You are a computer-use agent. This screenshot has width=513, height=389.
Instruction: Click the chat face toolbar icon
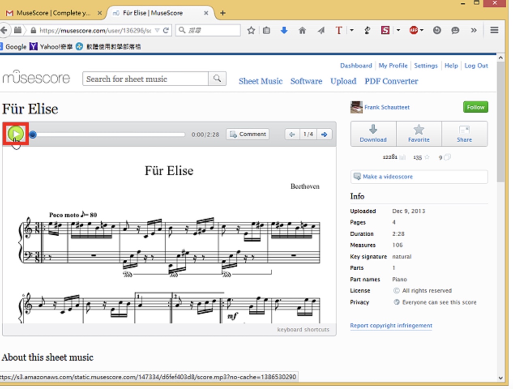pyautogui.click(x=455, y=30)
